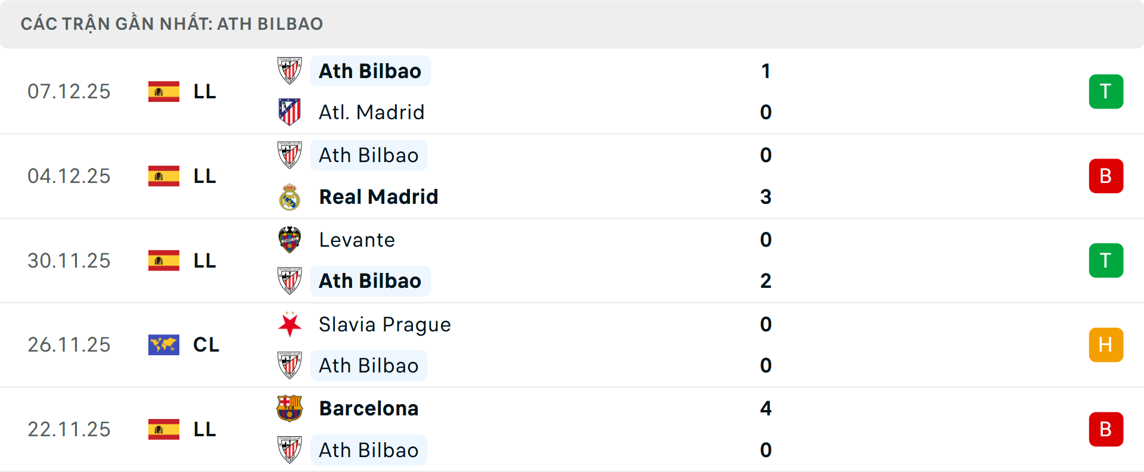This screenshot has height=472, width=1144.
Task: Click the Spanish flag next to 07.12.25
Action: click(x=163, y=91)
